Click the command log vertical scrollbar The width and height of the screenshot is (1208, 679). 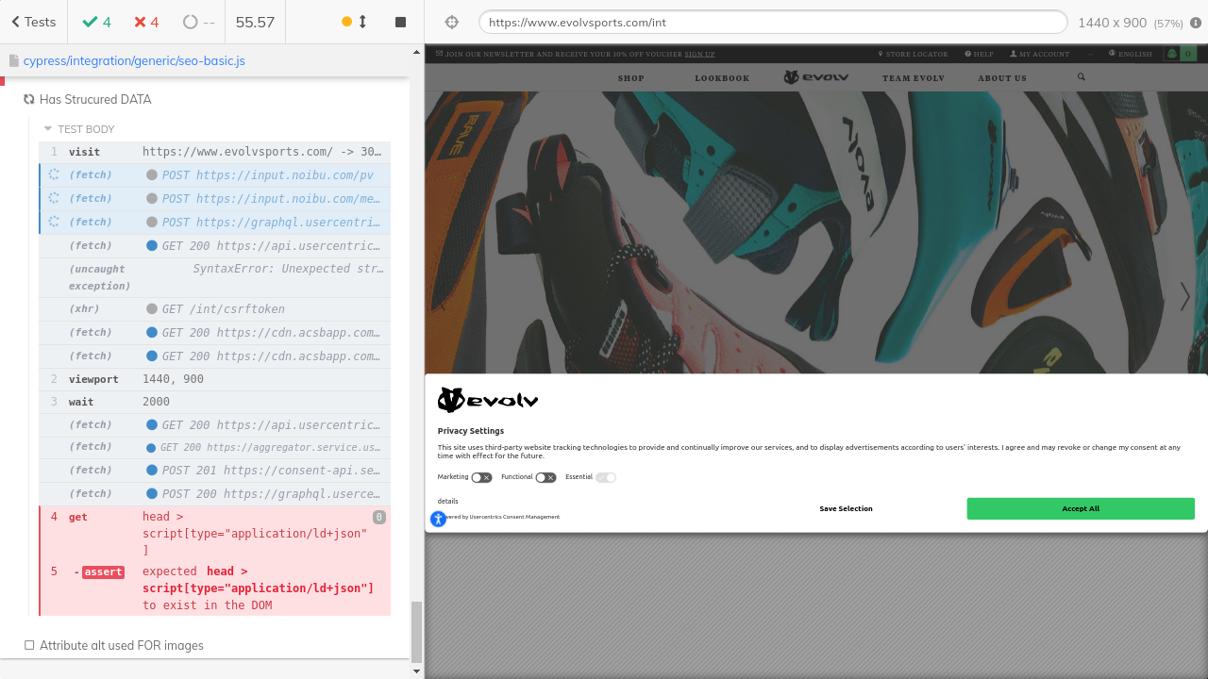point(416,632)
